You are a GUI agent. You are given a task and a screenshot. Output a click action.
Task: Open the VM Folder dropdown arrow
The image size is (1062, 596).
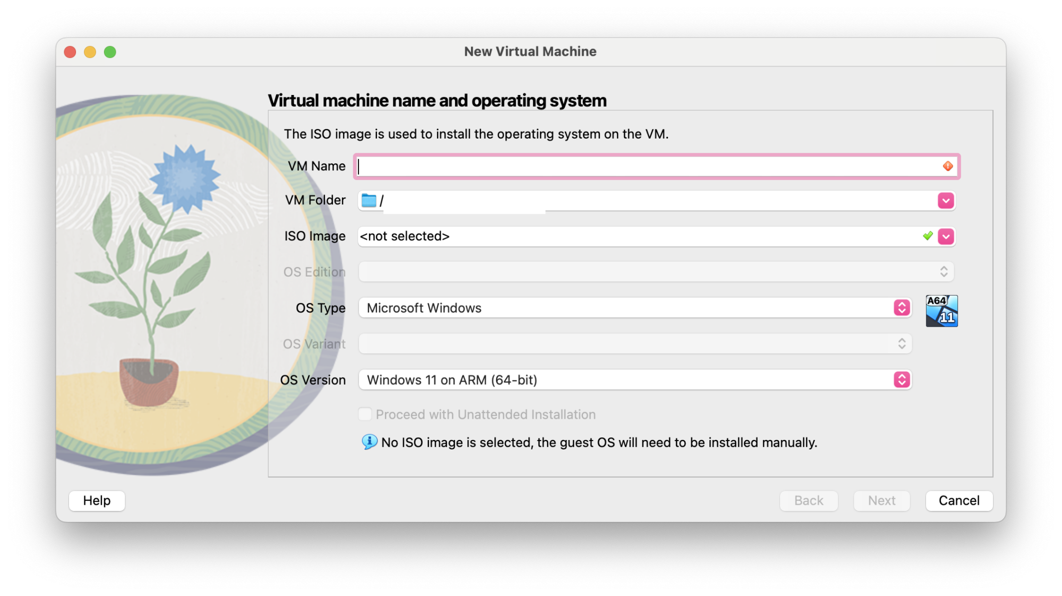pyautogui.click(x=946, y=201)
